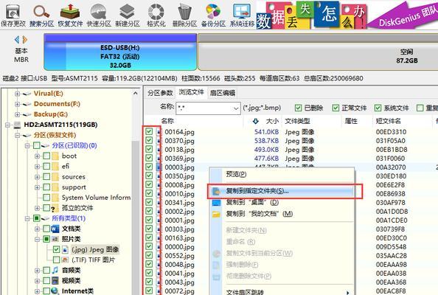The width and height of the screenshot is (438, 295).
Task: Expand the 音频类 tree node
Action: click(37, 270)
